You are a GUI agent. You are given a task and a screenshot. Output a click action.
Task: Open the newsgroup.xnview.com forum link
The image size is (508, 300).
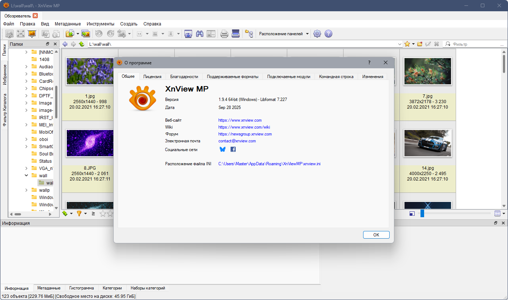pos(245,134)
